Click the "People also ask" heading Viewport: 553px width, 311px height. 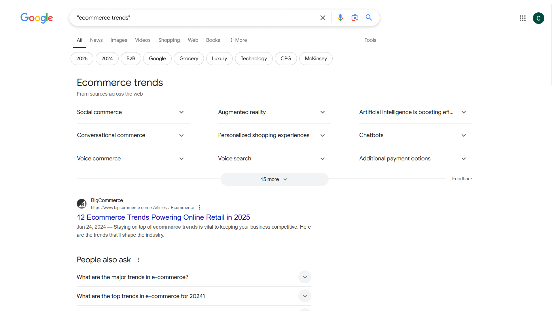click(104, 260)
